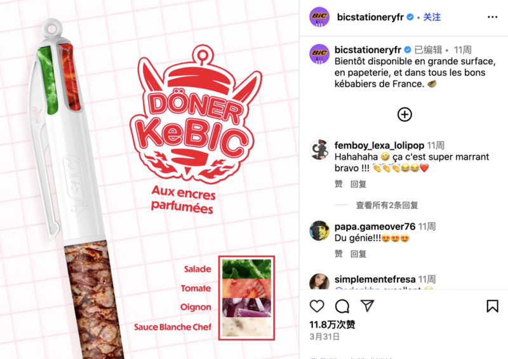Click the Salade ink color swatch
The width and height of the screenshot is (508, 359).
[x=246, y=269]
